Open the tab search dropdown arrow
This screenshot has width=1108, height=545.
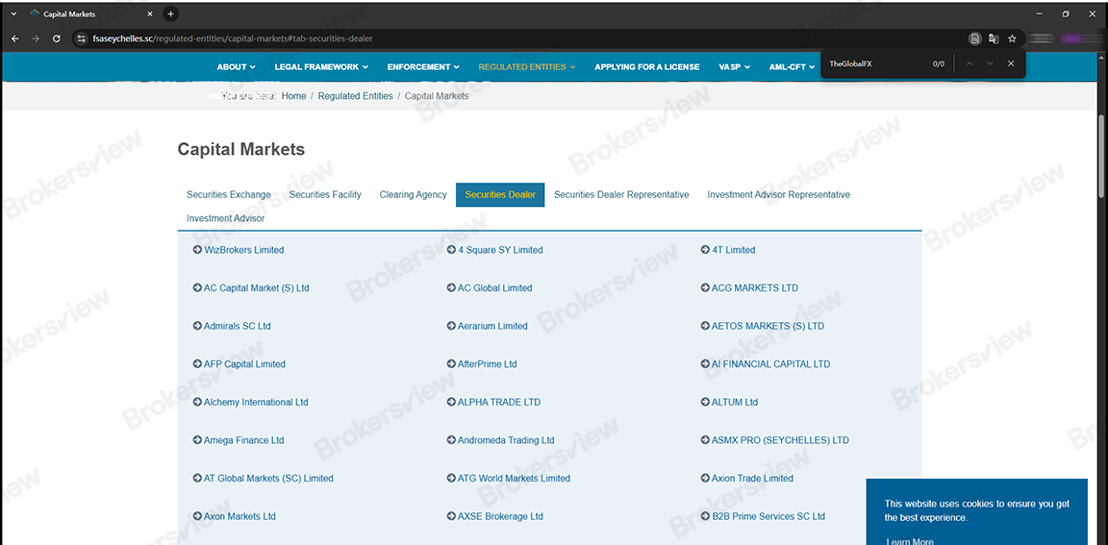[13, 13]
